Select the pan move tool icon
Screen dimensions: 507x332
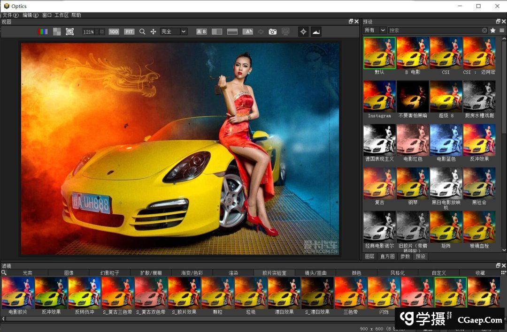click(153, 31)
